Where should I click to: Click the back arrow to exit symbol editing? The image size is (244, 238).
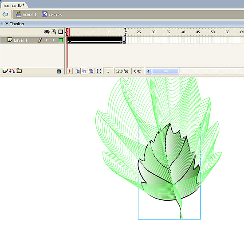[x=5, y=14]
